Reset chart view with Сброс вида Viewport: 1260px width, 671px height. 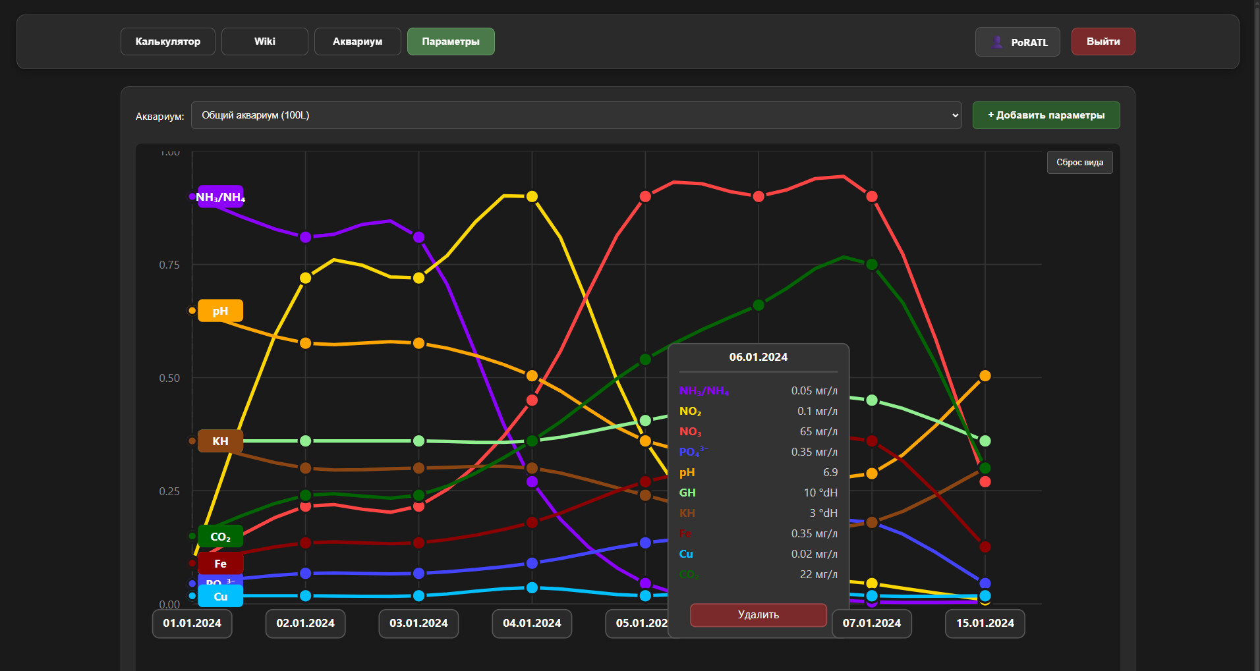click(x=1079, y=163)
